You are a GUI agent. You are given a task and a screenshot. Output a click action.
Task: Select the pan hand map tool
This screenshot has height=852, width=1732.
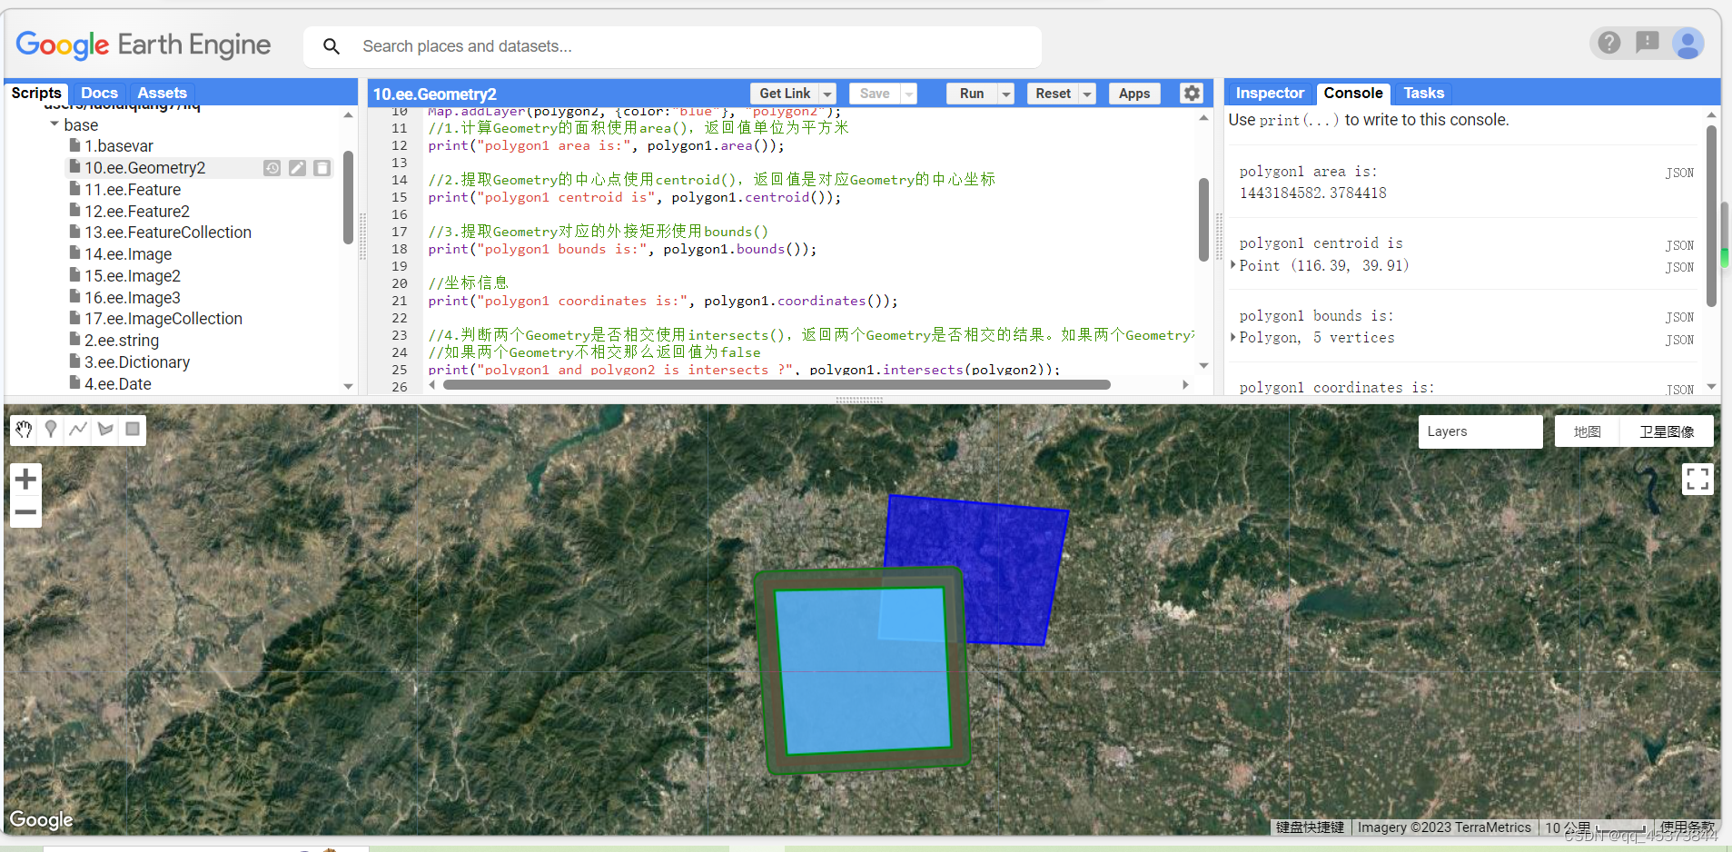[x=25, y=430]
